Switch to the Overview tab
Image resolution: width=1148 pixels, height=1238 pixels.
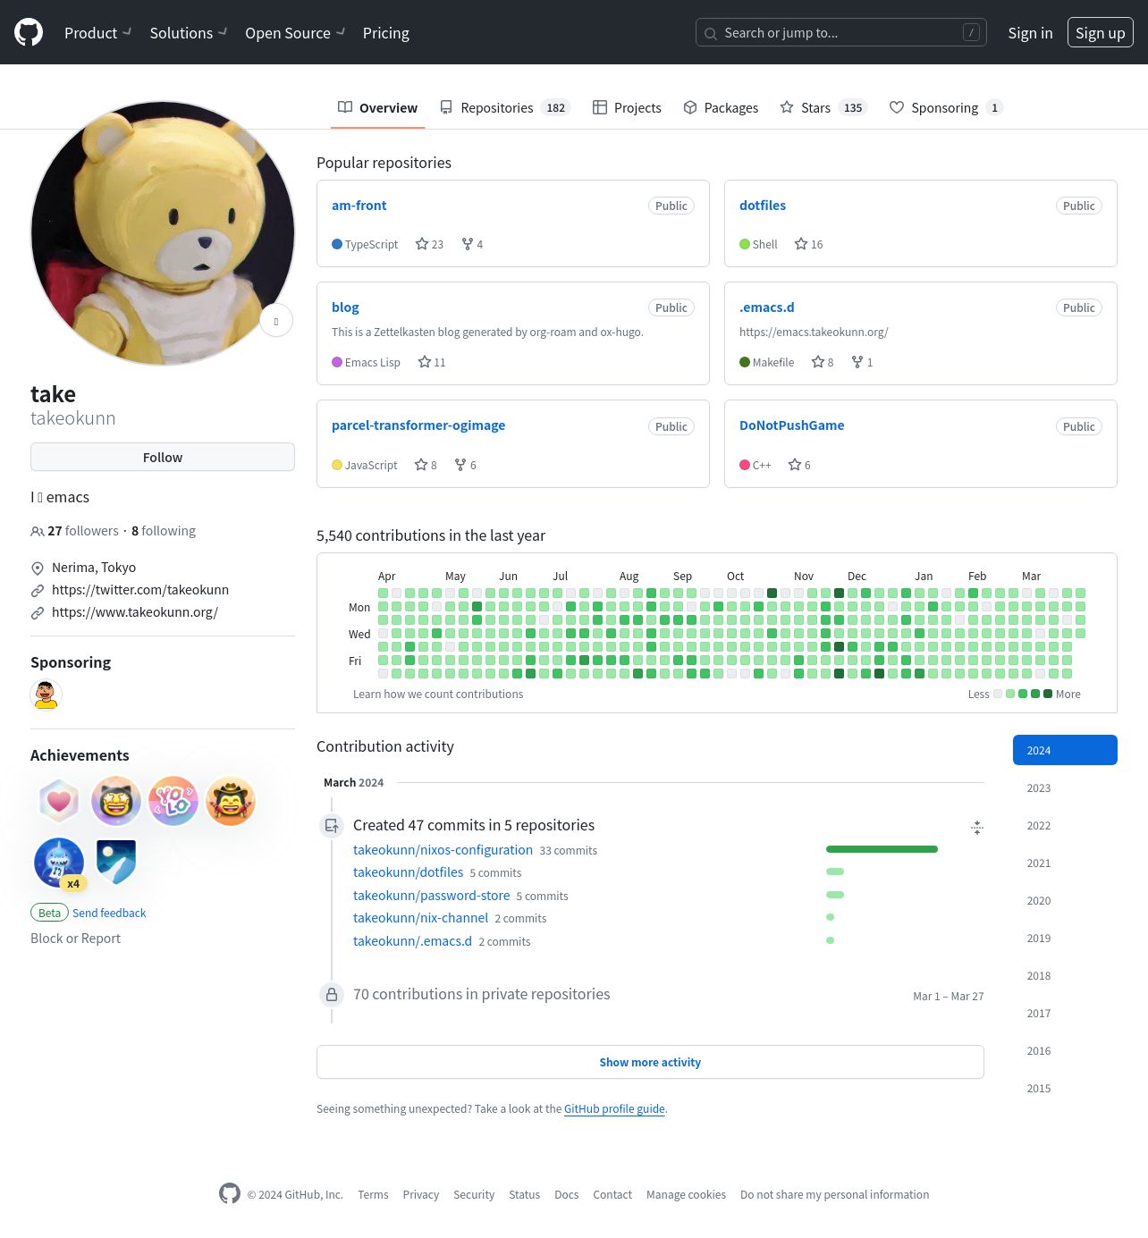pyautogui.click(x=377, y=107)
